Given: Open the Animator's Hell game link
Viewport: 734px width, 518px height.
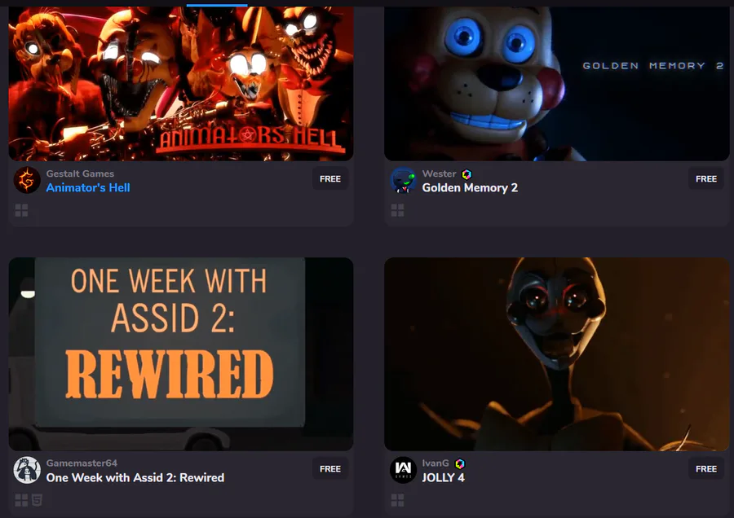Looking at the screenshot, I should [x=88, y=188].
